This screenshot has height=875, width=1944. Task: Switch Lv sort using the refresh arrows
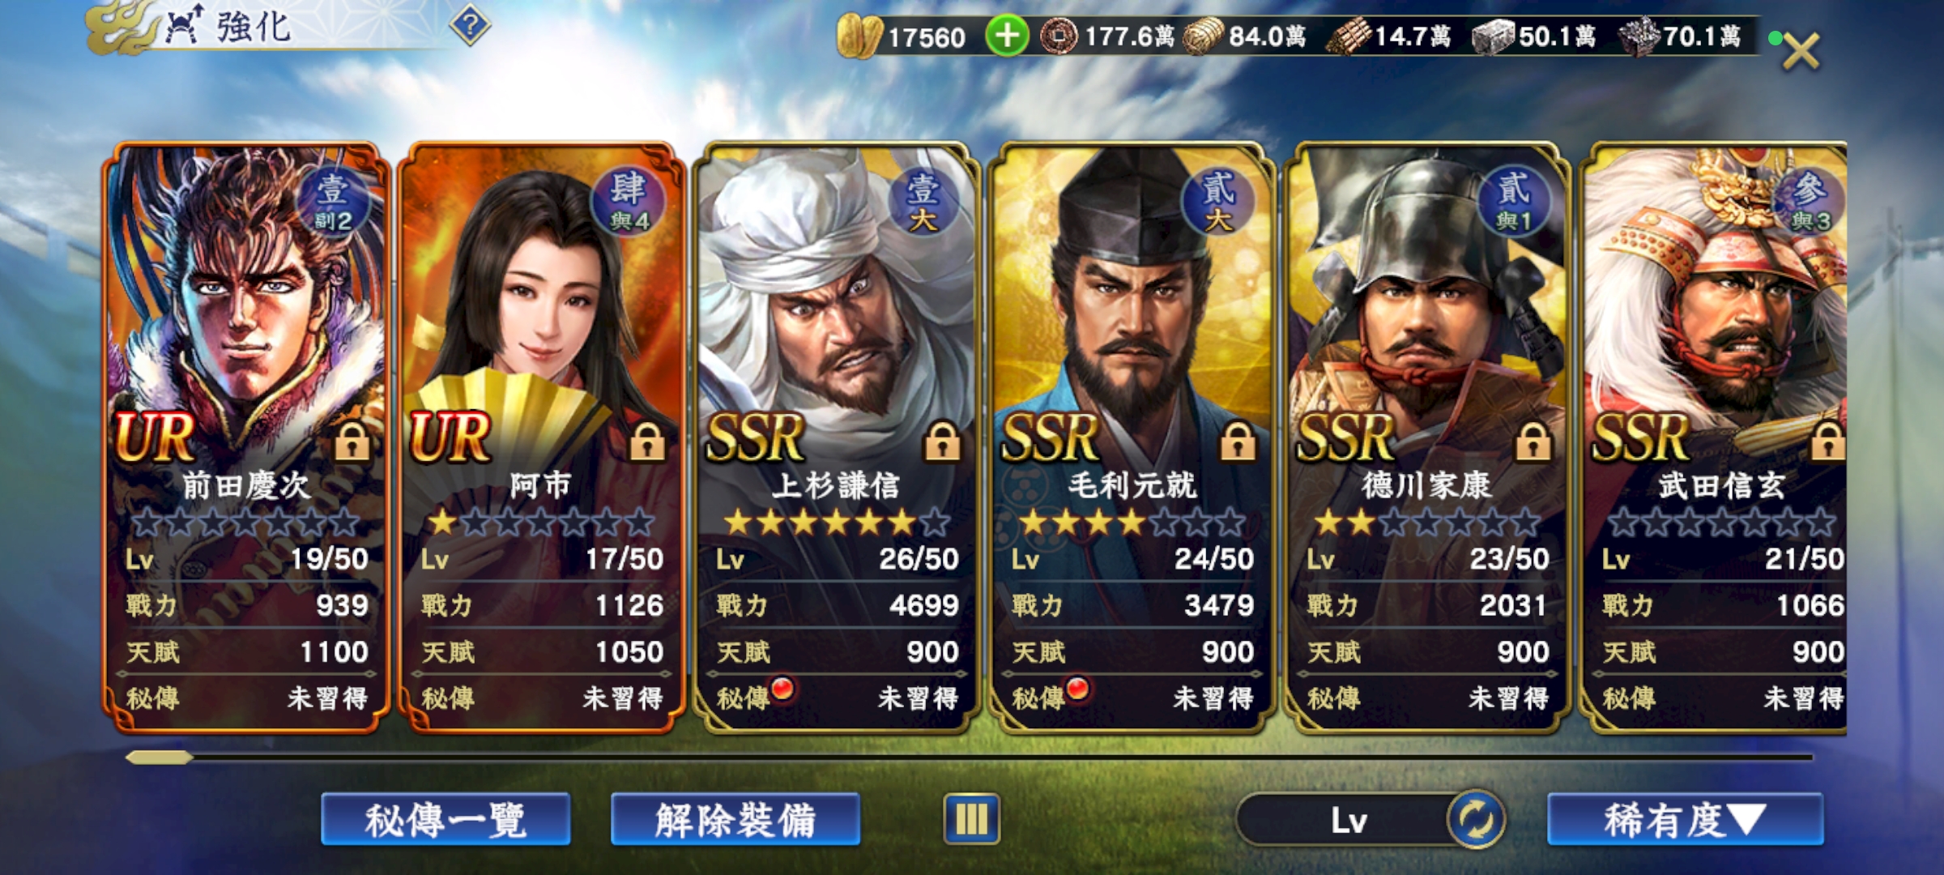pos(1475,820)
